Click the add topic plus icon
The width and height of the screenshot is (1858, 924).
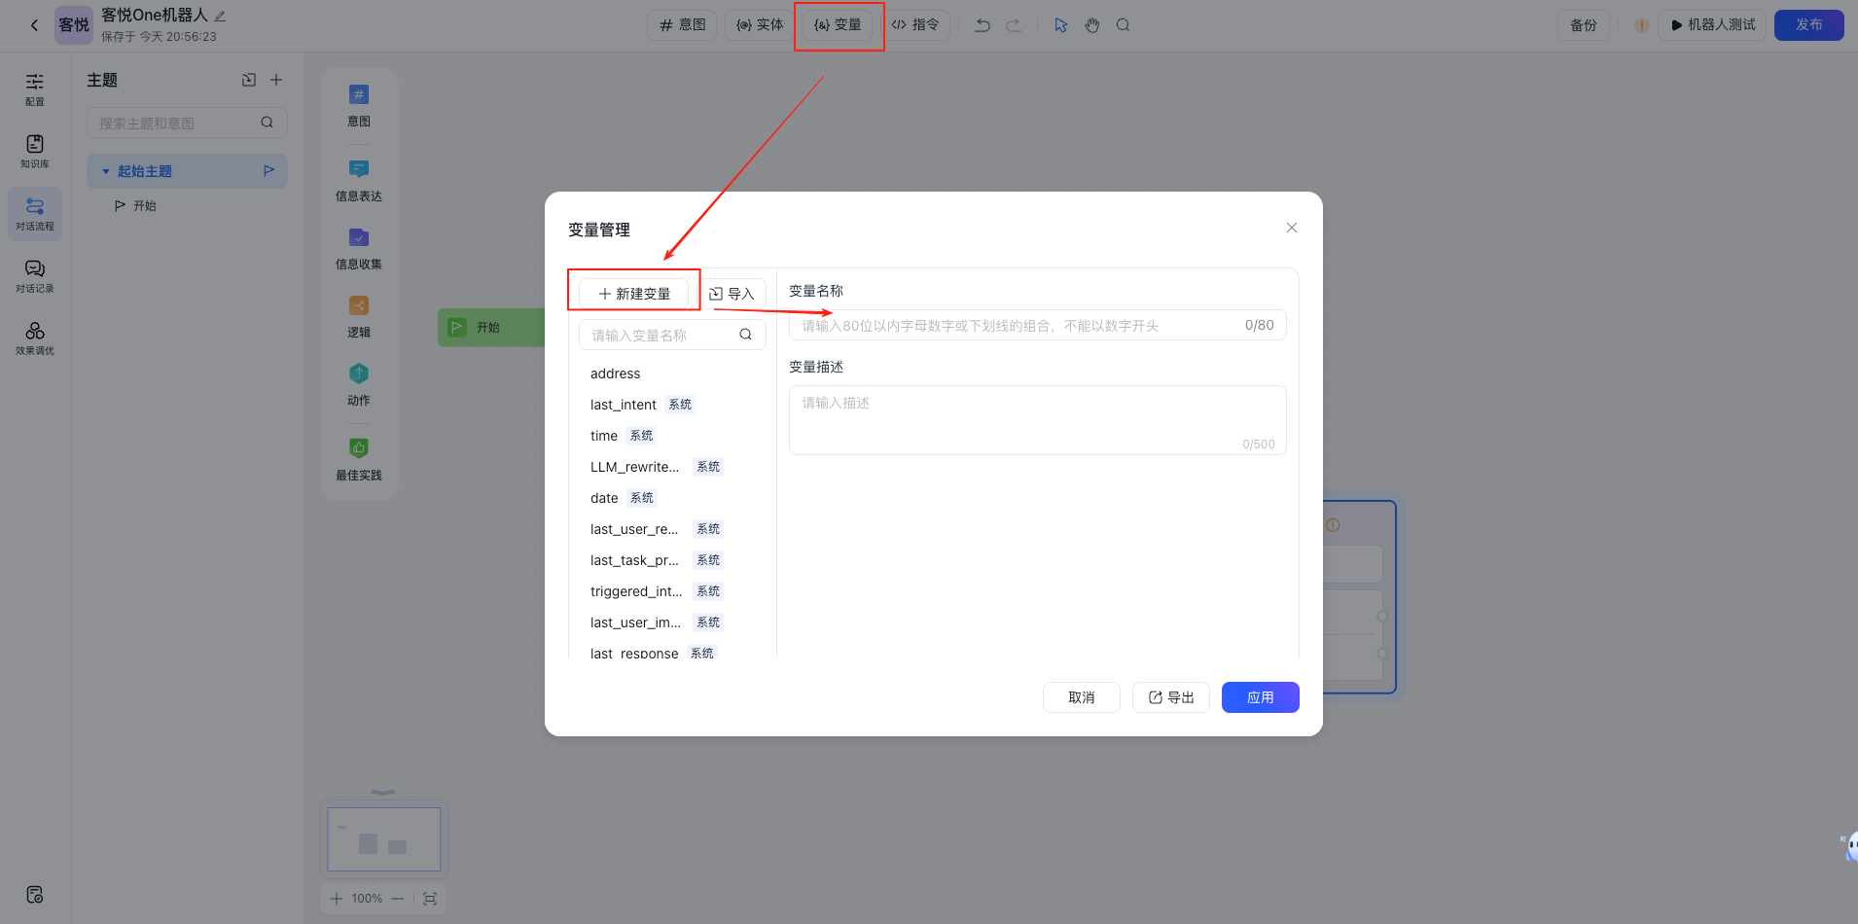[x=276, y=80]
